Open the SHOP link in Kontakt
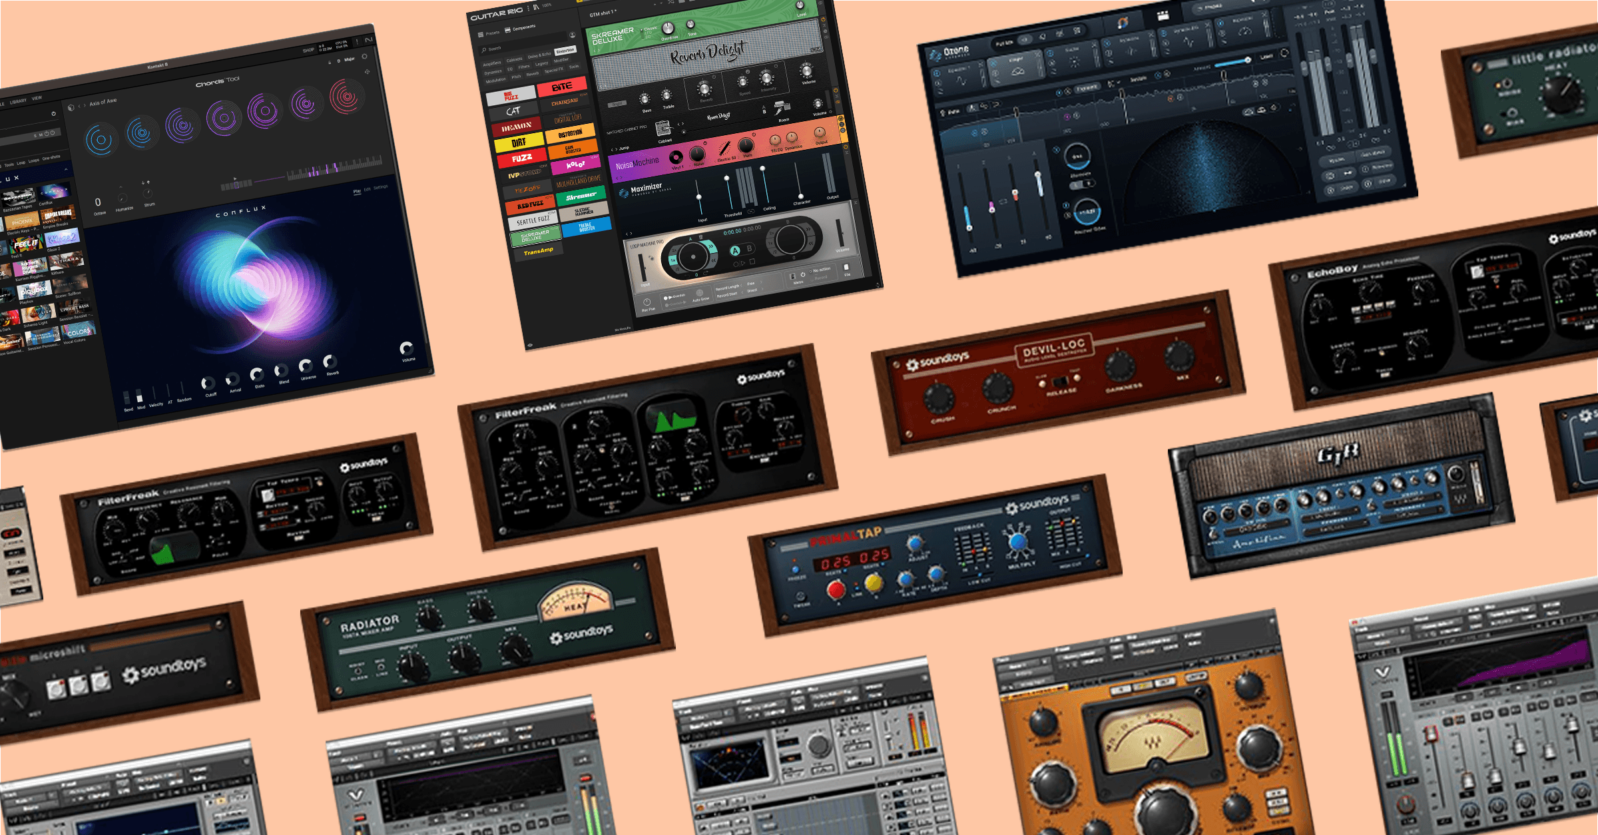 coord(308,50)
